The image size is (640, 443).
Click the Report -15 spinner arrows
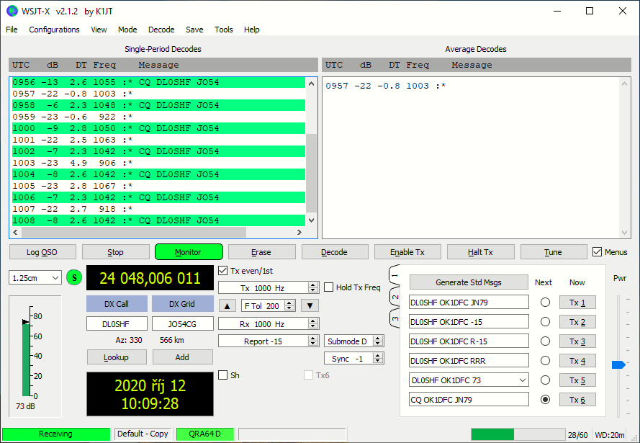point(313,341)
